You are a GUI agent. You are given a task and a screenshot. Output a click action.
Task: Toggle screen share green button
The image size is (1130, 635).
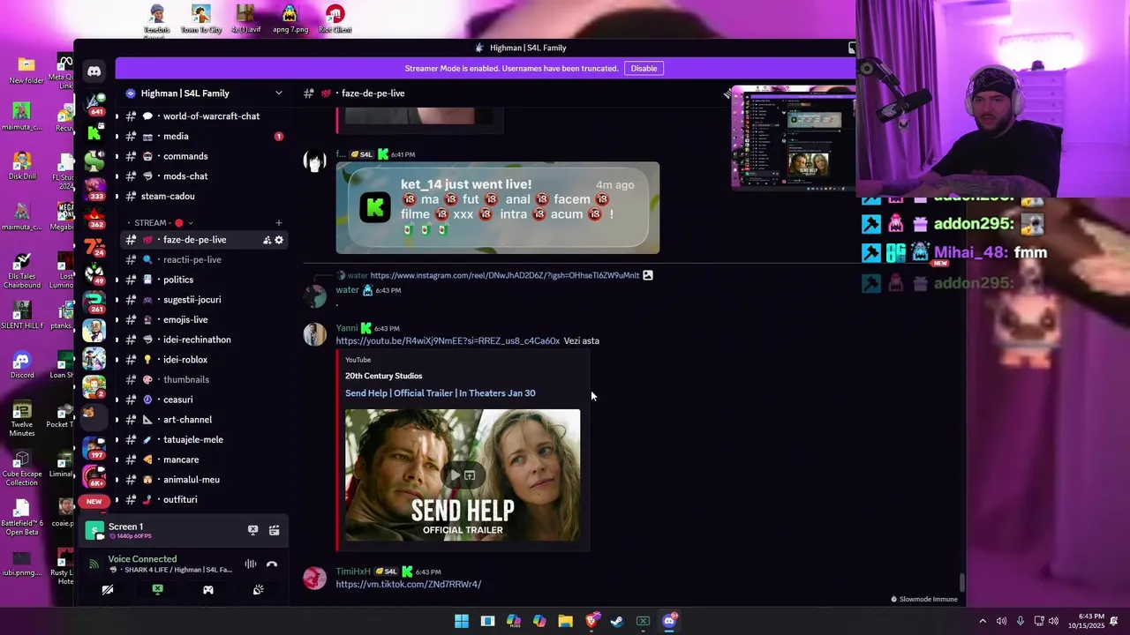pos(157,590)
